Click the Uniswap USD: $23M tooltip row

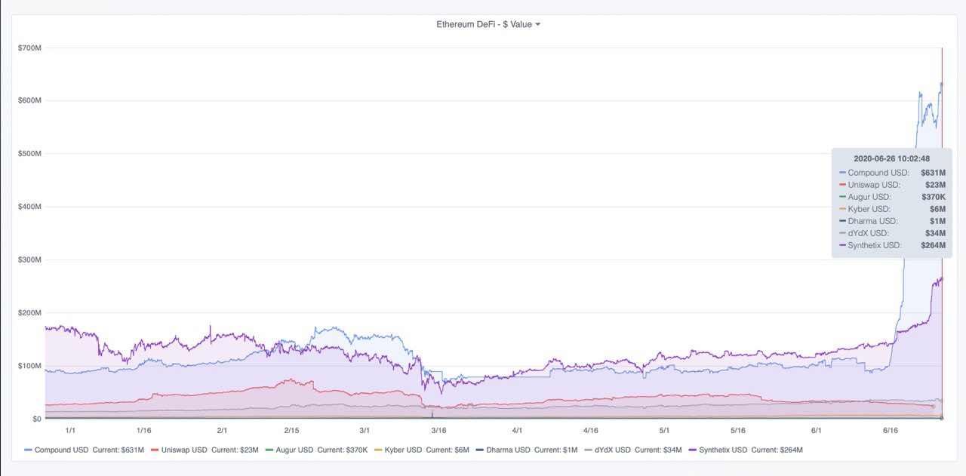(892, 185)
